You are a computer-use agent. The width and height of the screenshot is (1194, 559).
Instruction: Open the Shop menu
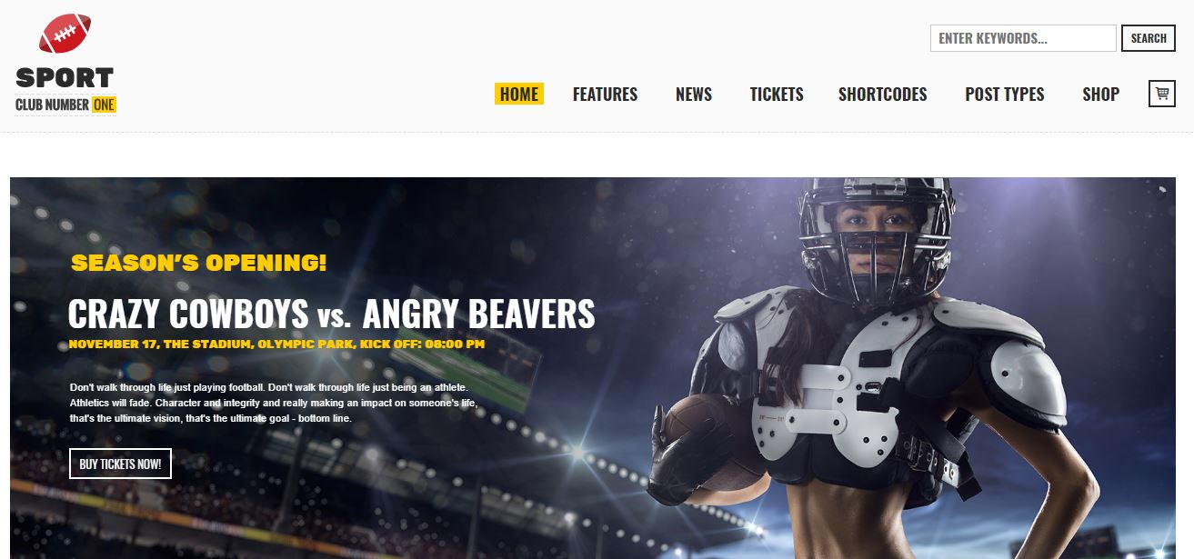(x=1100, y=94)
